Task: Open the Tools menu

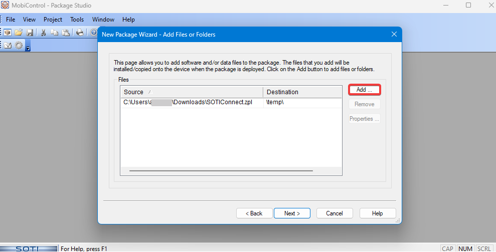Action: pyautogui.click(x=77, y=20)
